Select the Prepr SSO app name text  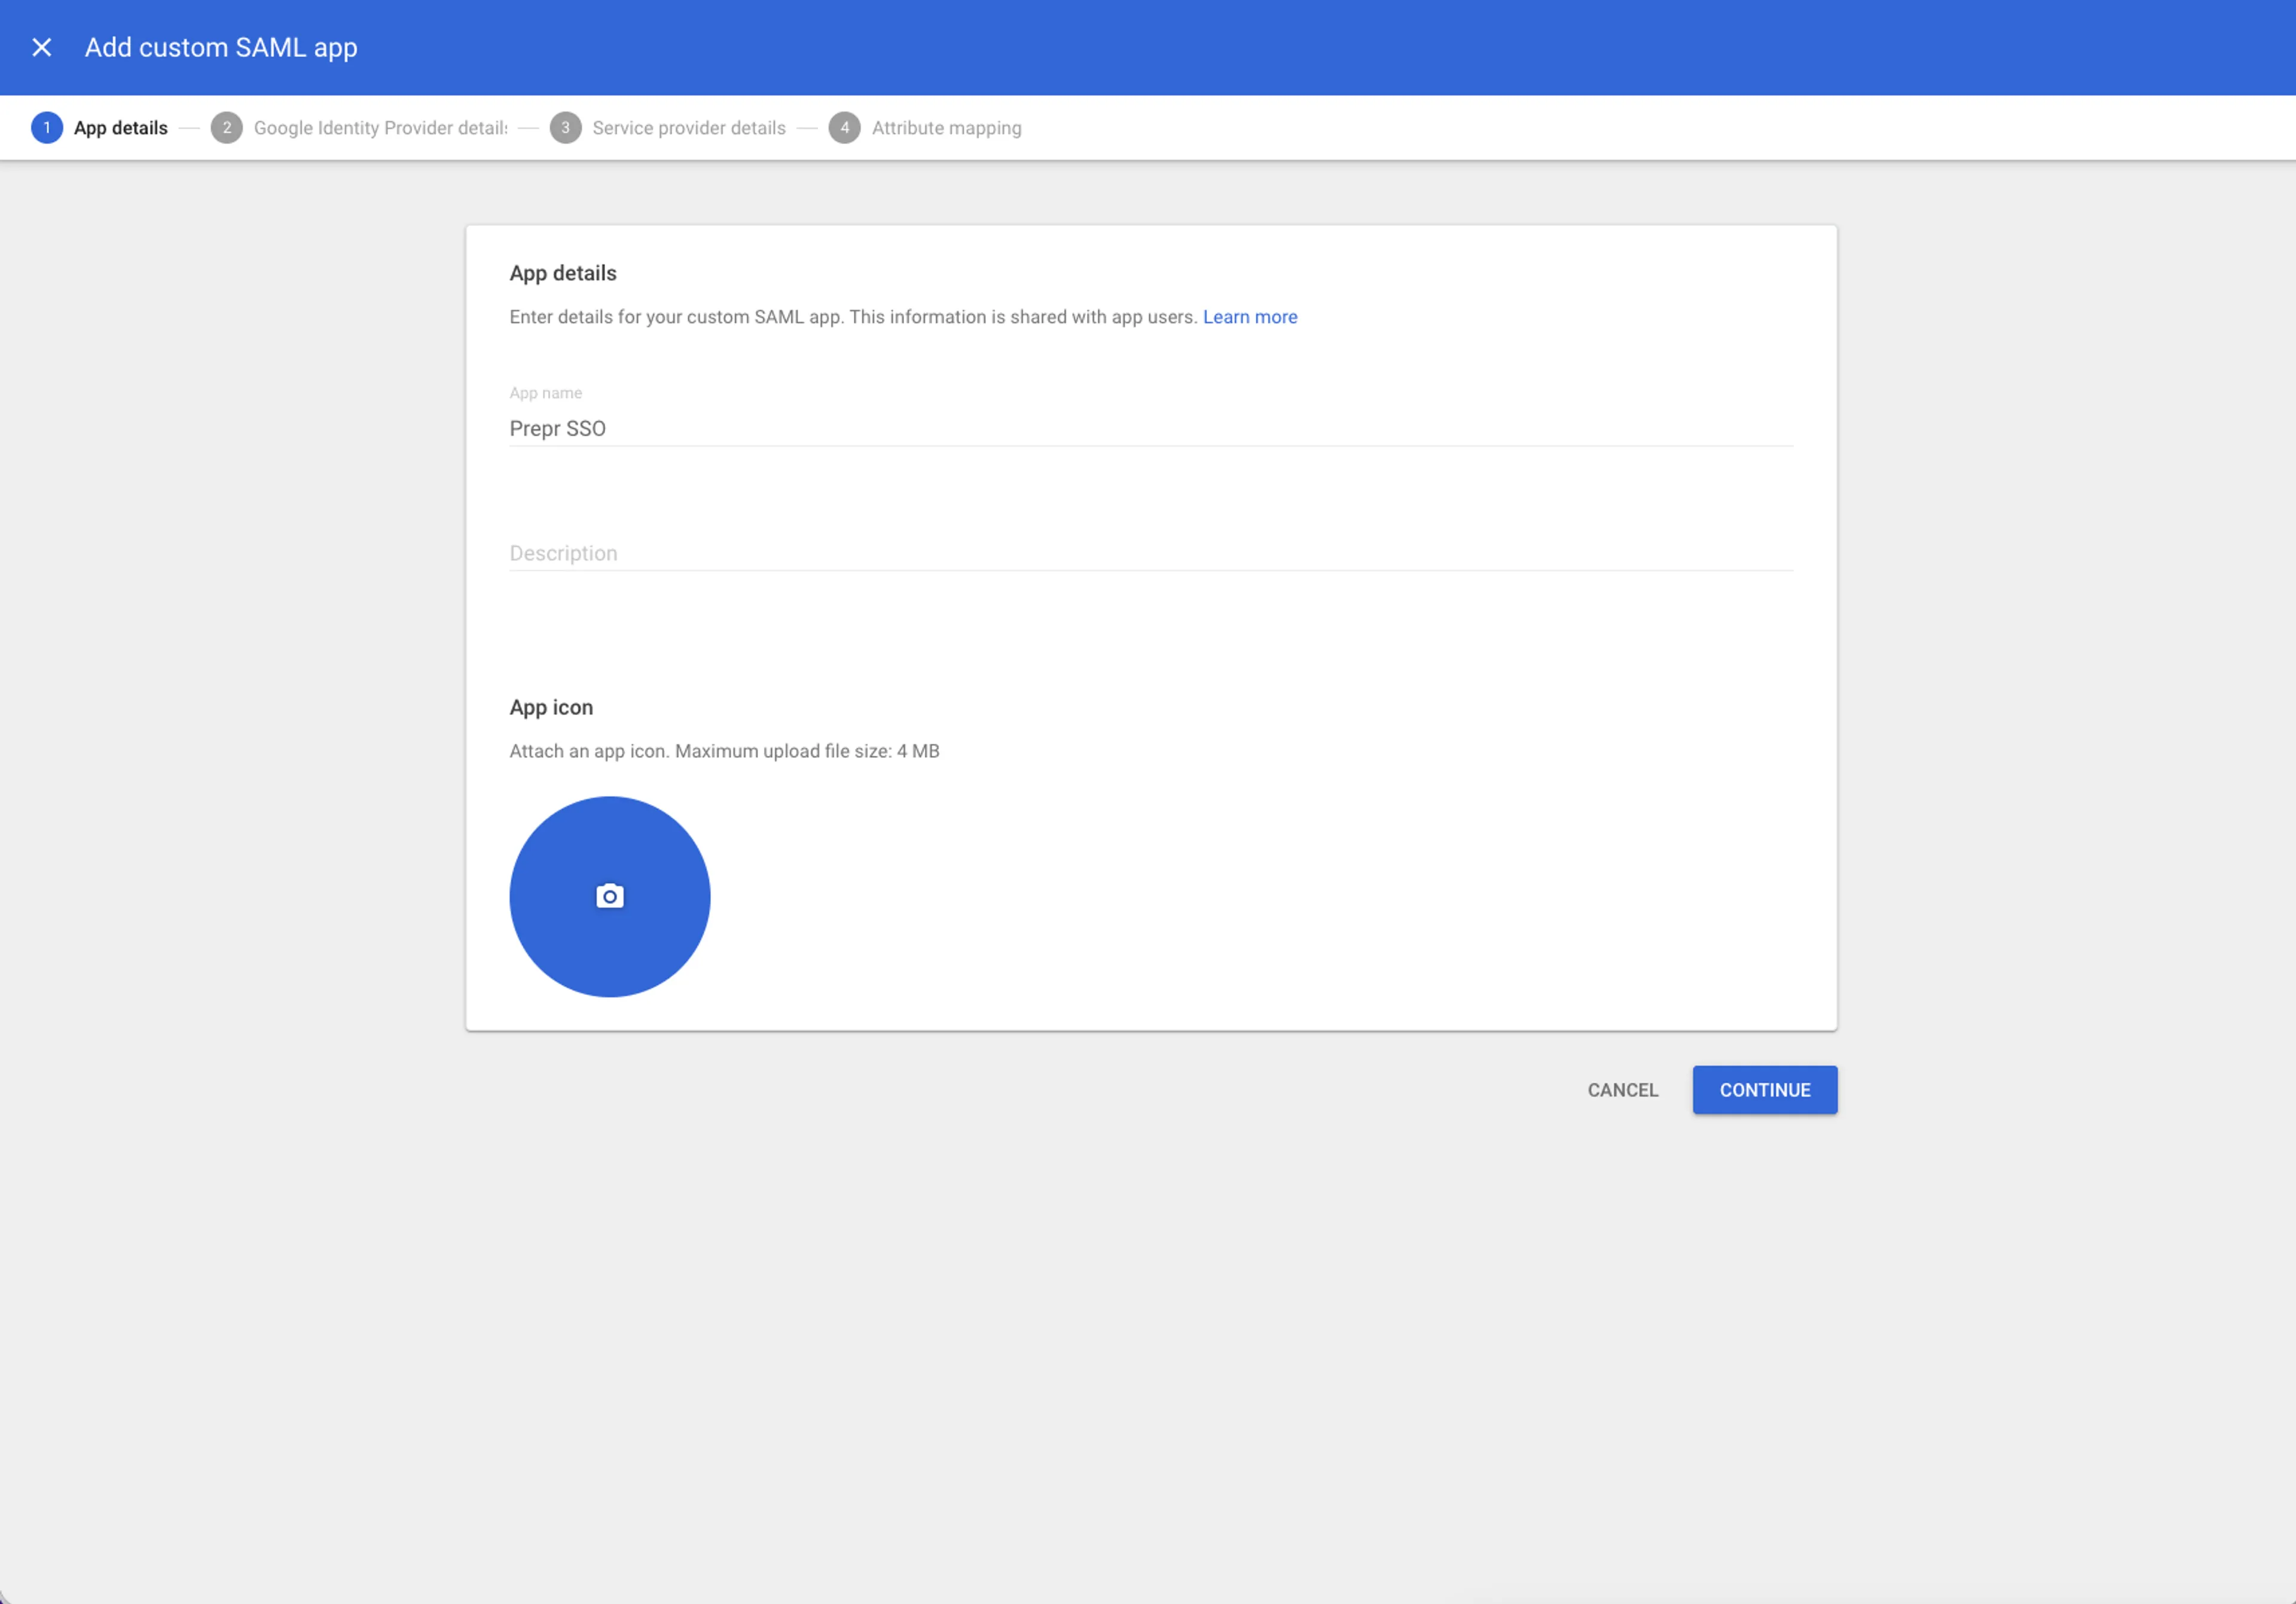pos(557,428)
